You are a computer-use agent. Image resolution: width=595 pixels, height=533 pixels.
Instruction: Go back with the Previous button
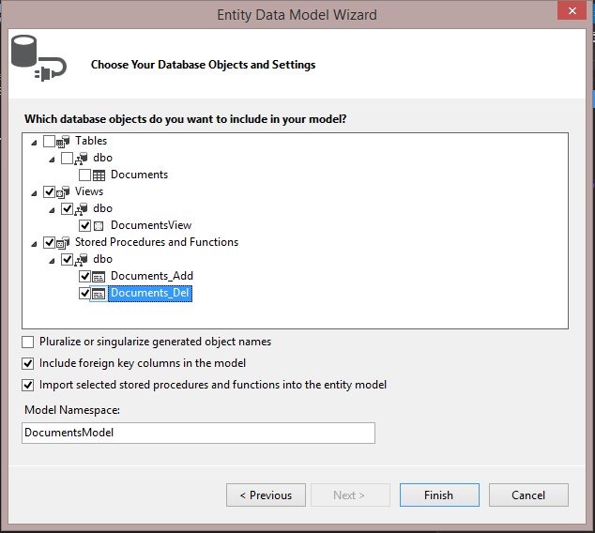[x=266, y=495]
